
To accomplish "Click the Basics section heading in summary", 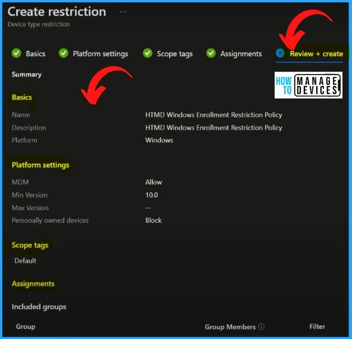I will (22, 97).
